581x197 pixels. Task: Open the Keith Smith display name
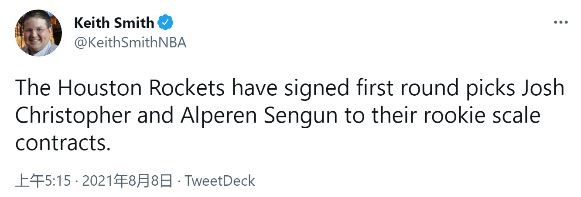tap(114, 23)
